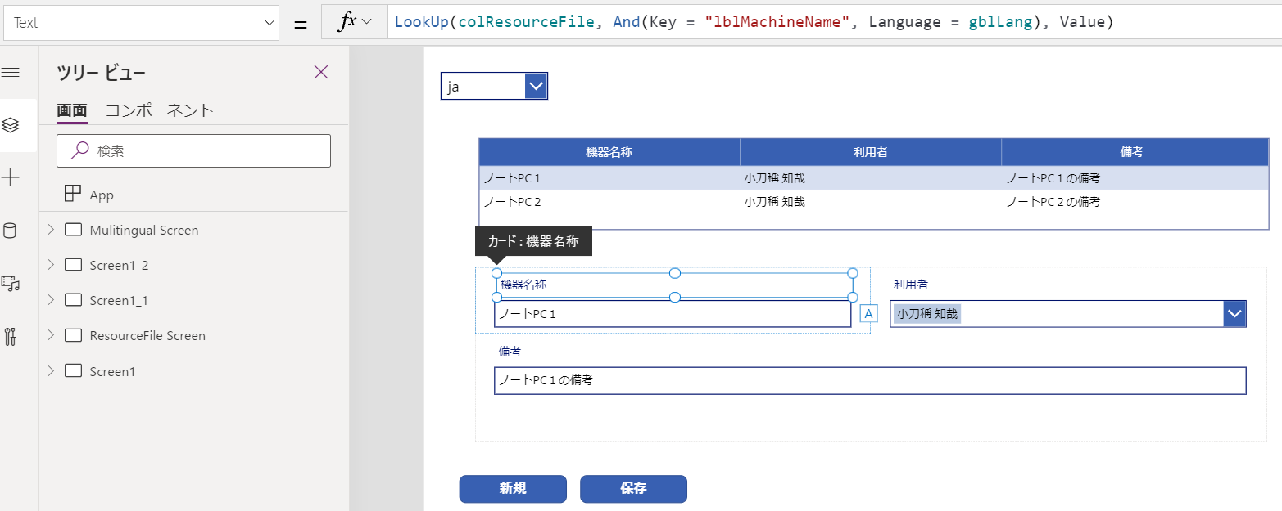Open the Data cylinder icon
Screen dimensions: 1282x511
(x=11, y=231)
